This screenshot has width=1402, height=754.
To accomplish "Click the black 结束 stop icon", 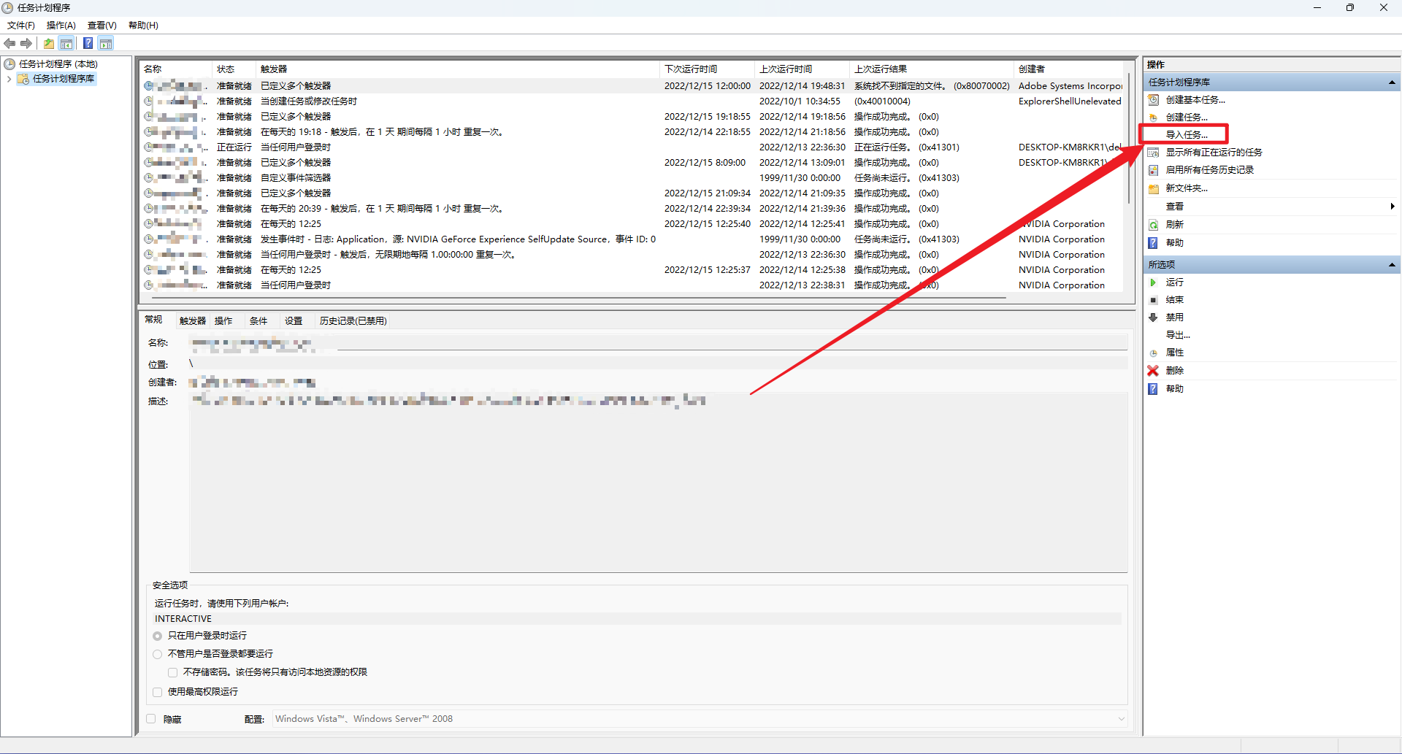I will click(x=1154, y=300).
